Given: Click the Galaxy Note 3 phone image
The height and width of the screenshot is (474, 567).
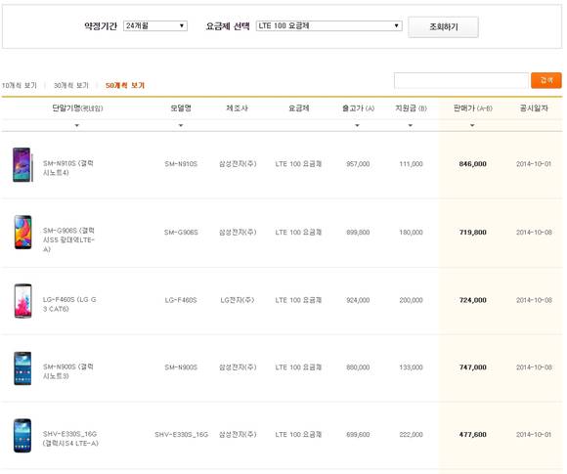Looking at the screenshot, I should tap(22, 368).
